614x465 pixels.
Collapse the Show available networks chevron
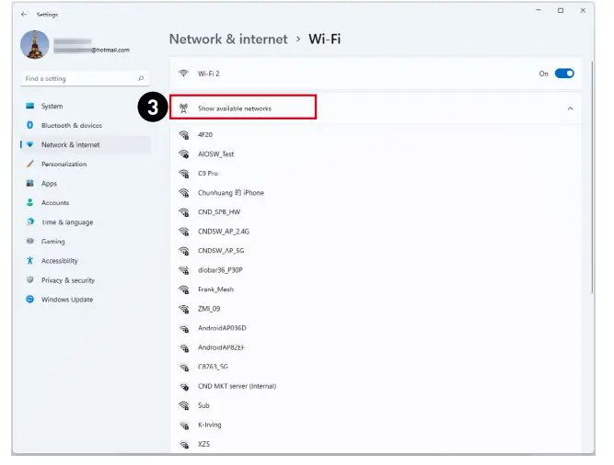point(570,108)
